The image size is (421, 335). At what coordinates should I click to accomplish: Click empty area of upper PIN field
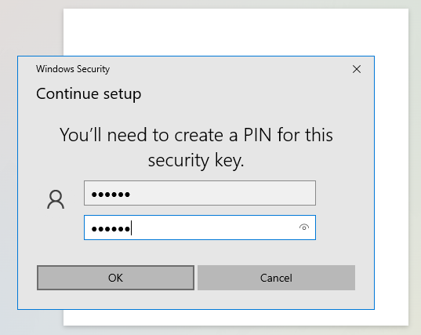[x=223, y=193]
